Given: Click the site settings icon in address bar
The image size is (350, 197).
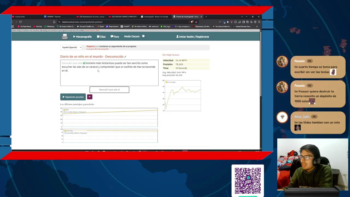Looking at the screenshot, I should point(59,22).
